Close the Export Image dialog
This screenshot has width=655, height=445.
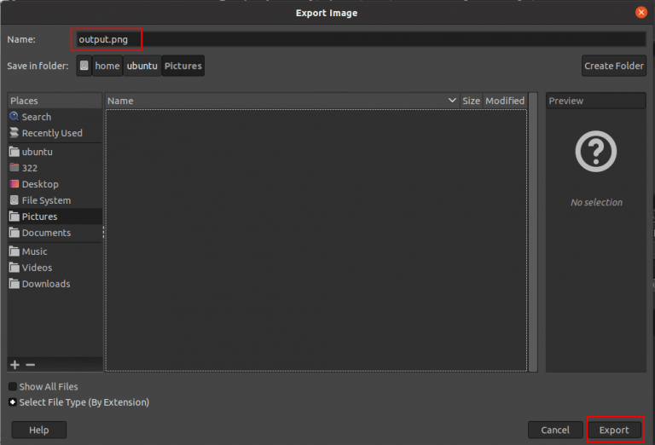click(x=641, y=12)
